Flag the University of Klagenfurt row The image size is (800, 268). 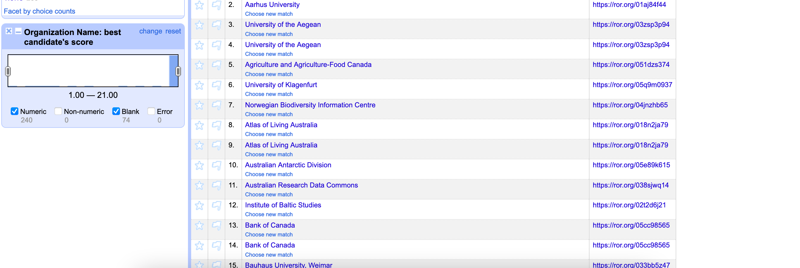pyautogui.click(x=216, y=85)
